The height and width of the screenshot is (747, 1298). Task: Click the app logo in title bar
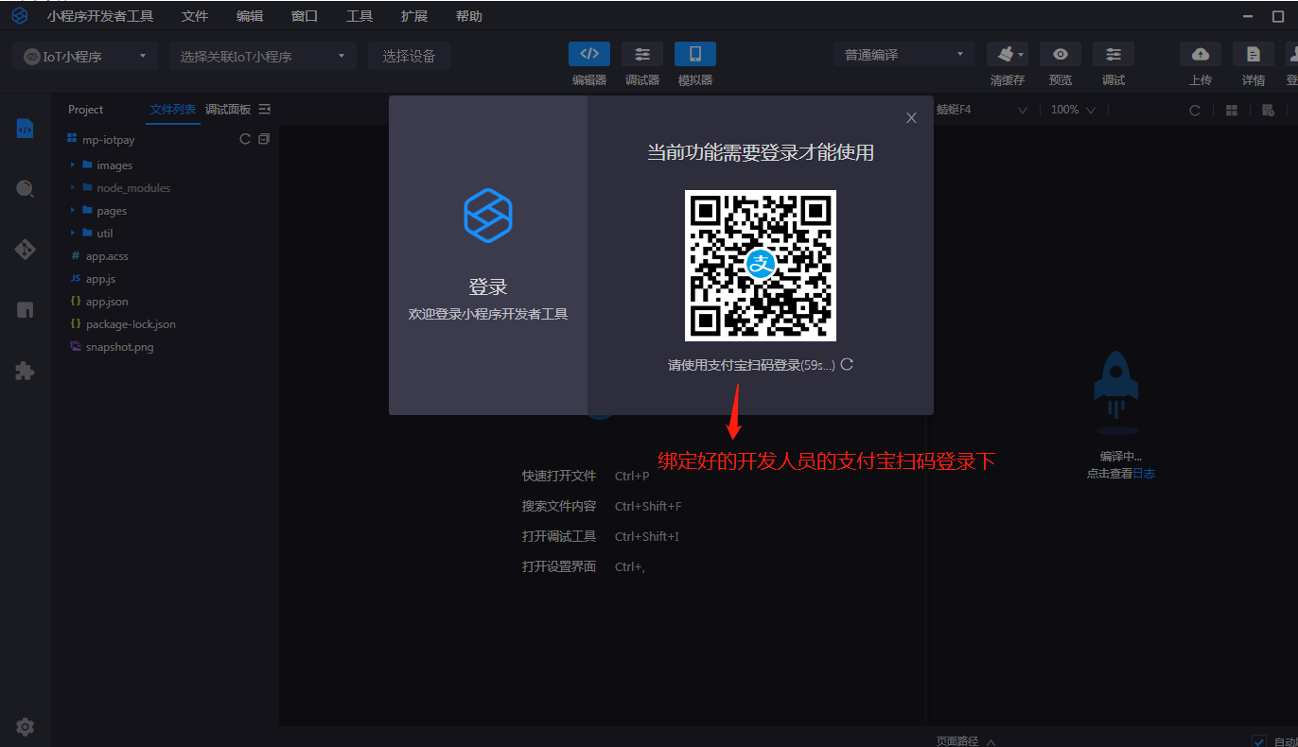pos(20,16)
